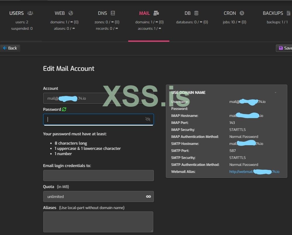Open the DNS book icon

point(113,13)
